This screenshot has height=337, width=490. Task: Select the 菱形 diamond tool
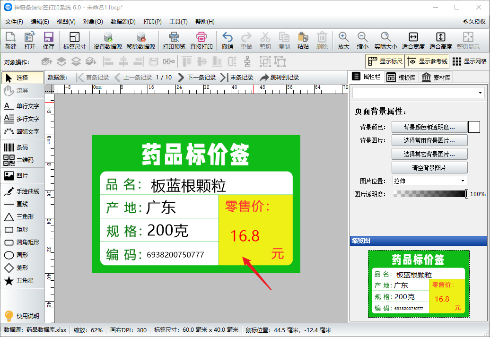pyautogui.click(x=22, y=268)
